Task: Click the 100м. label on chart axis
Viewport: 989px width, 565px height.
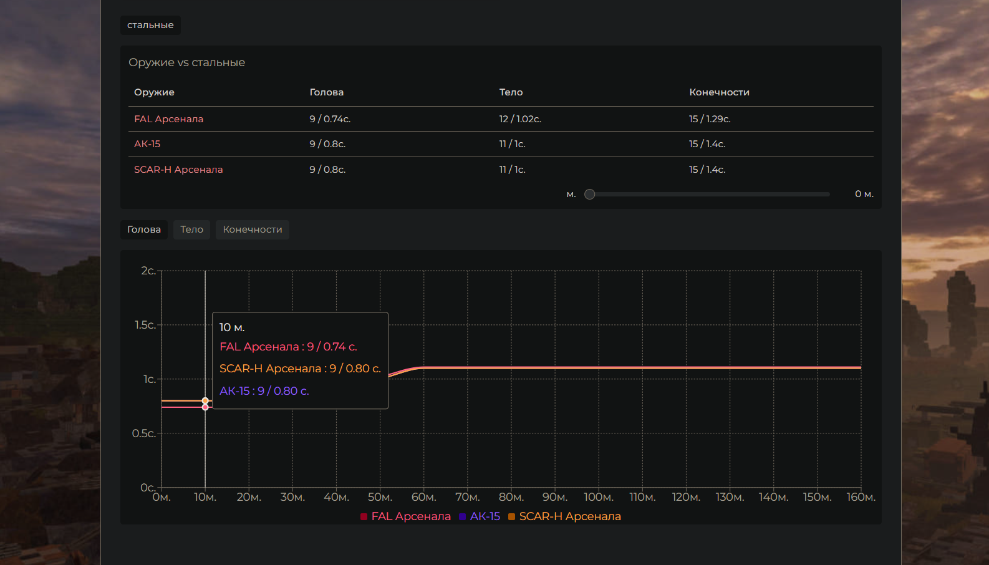Action: click(x=598, y=497)
